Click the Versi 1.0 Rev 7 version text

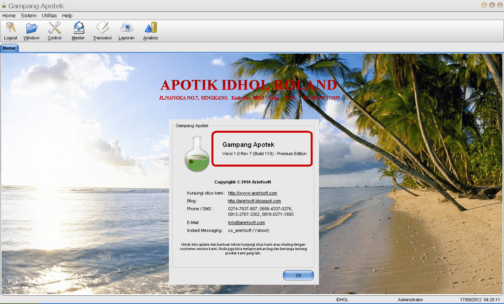pyautogui.click(x=264, y=154)
